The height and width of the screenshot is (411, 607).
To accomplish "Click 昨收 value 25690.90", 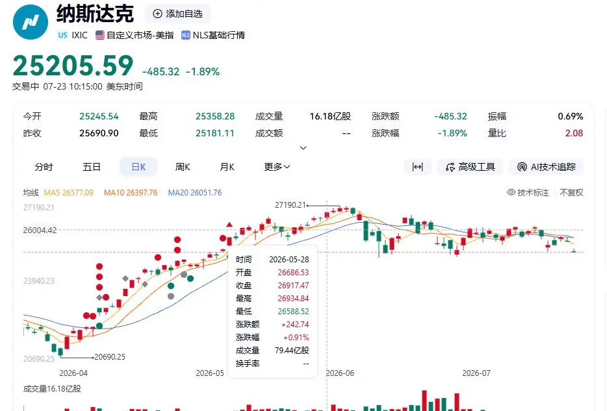I will click(99, 133).
